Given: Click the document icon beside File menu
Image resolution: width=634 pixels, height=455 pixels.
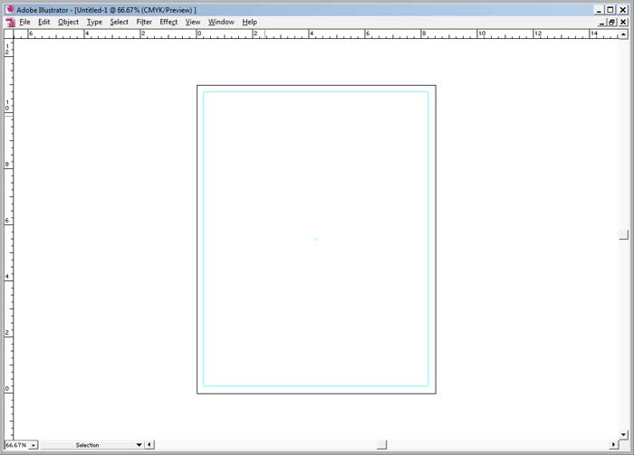Looking at the screenshot, I should 11,23.
